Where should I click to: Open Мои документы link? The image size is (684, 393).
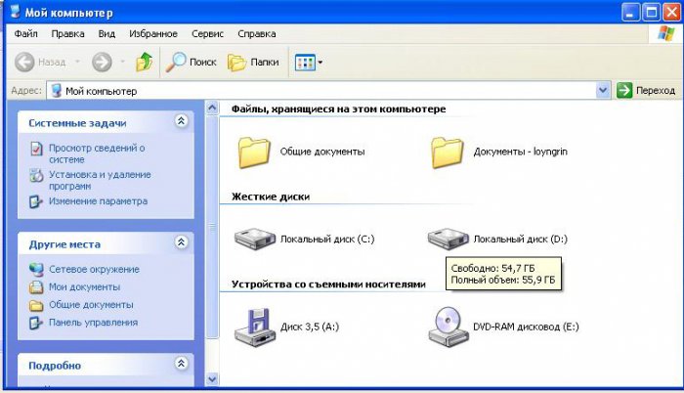click(85, 286)
